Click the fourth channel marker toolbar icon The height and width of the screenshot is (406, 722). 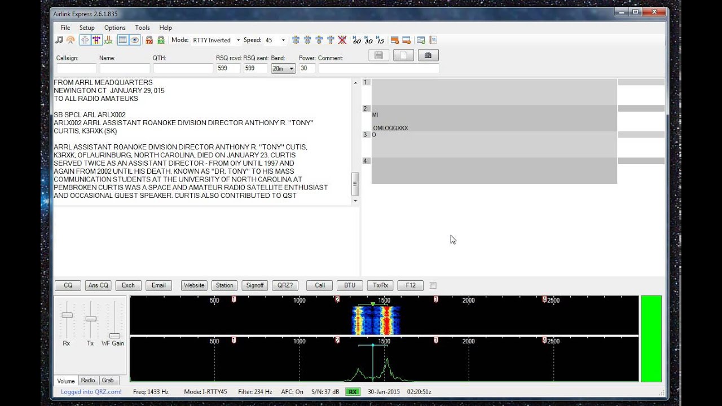pyautogui.click(x=331, y=40)
